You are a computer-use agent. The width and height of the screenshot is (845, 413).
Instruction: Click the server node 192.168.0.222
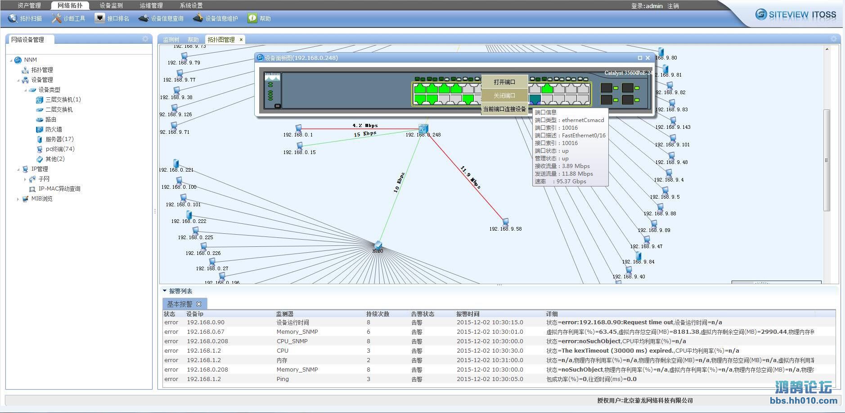[x=189, y=215]
